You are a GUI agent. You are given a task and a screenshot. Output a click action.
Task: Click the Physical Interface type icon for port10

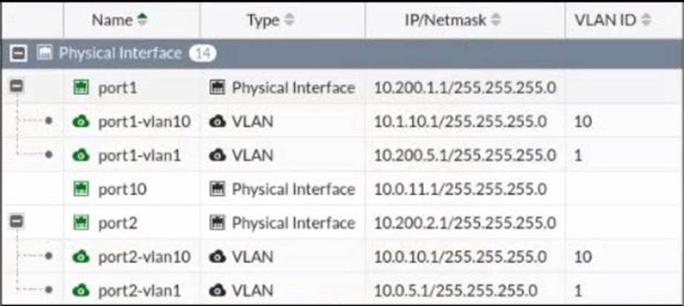click(x=218, y=190)
